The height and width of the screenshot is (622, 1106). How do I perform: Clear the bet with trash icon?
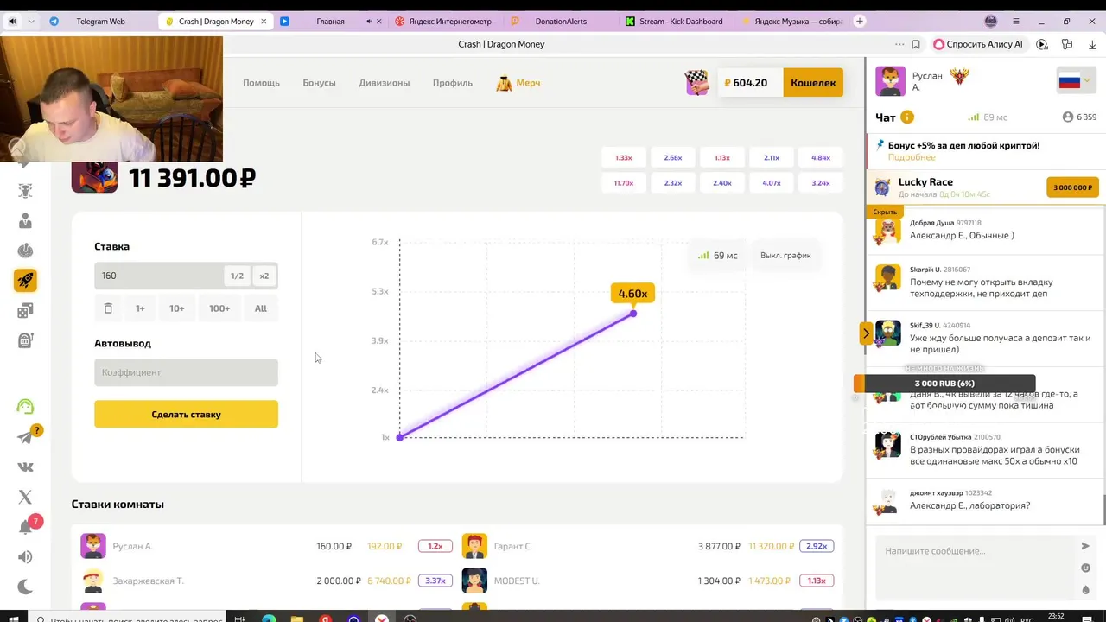coord(108,308)
